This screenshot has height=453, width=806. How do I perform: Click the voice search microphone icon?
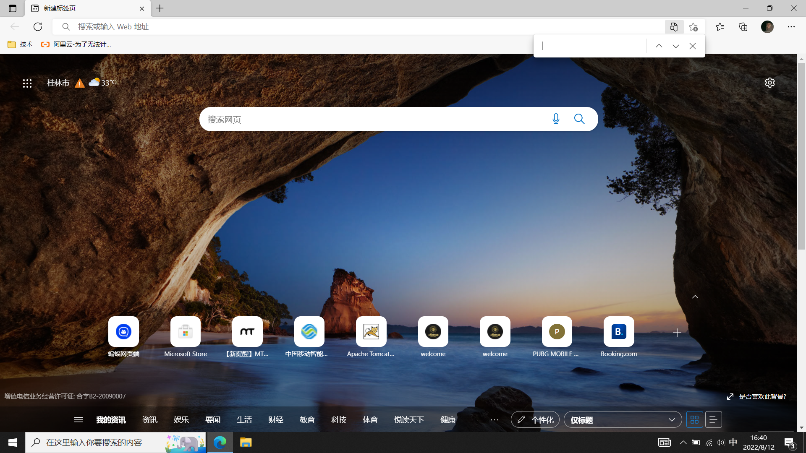556,119
